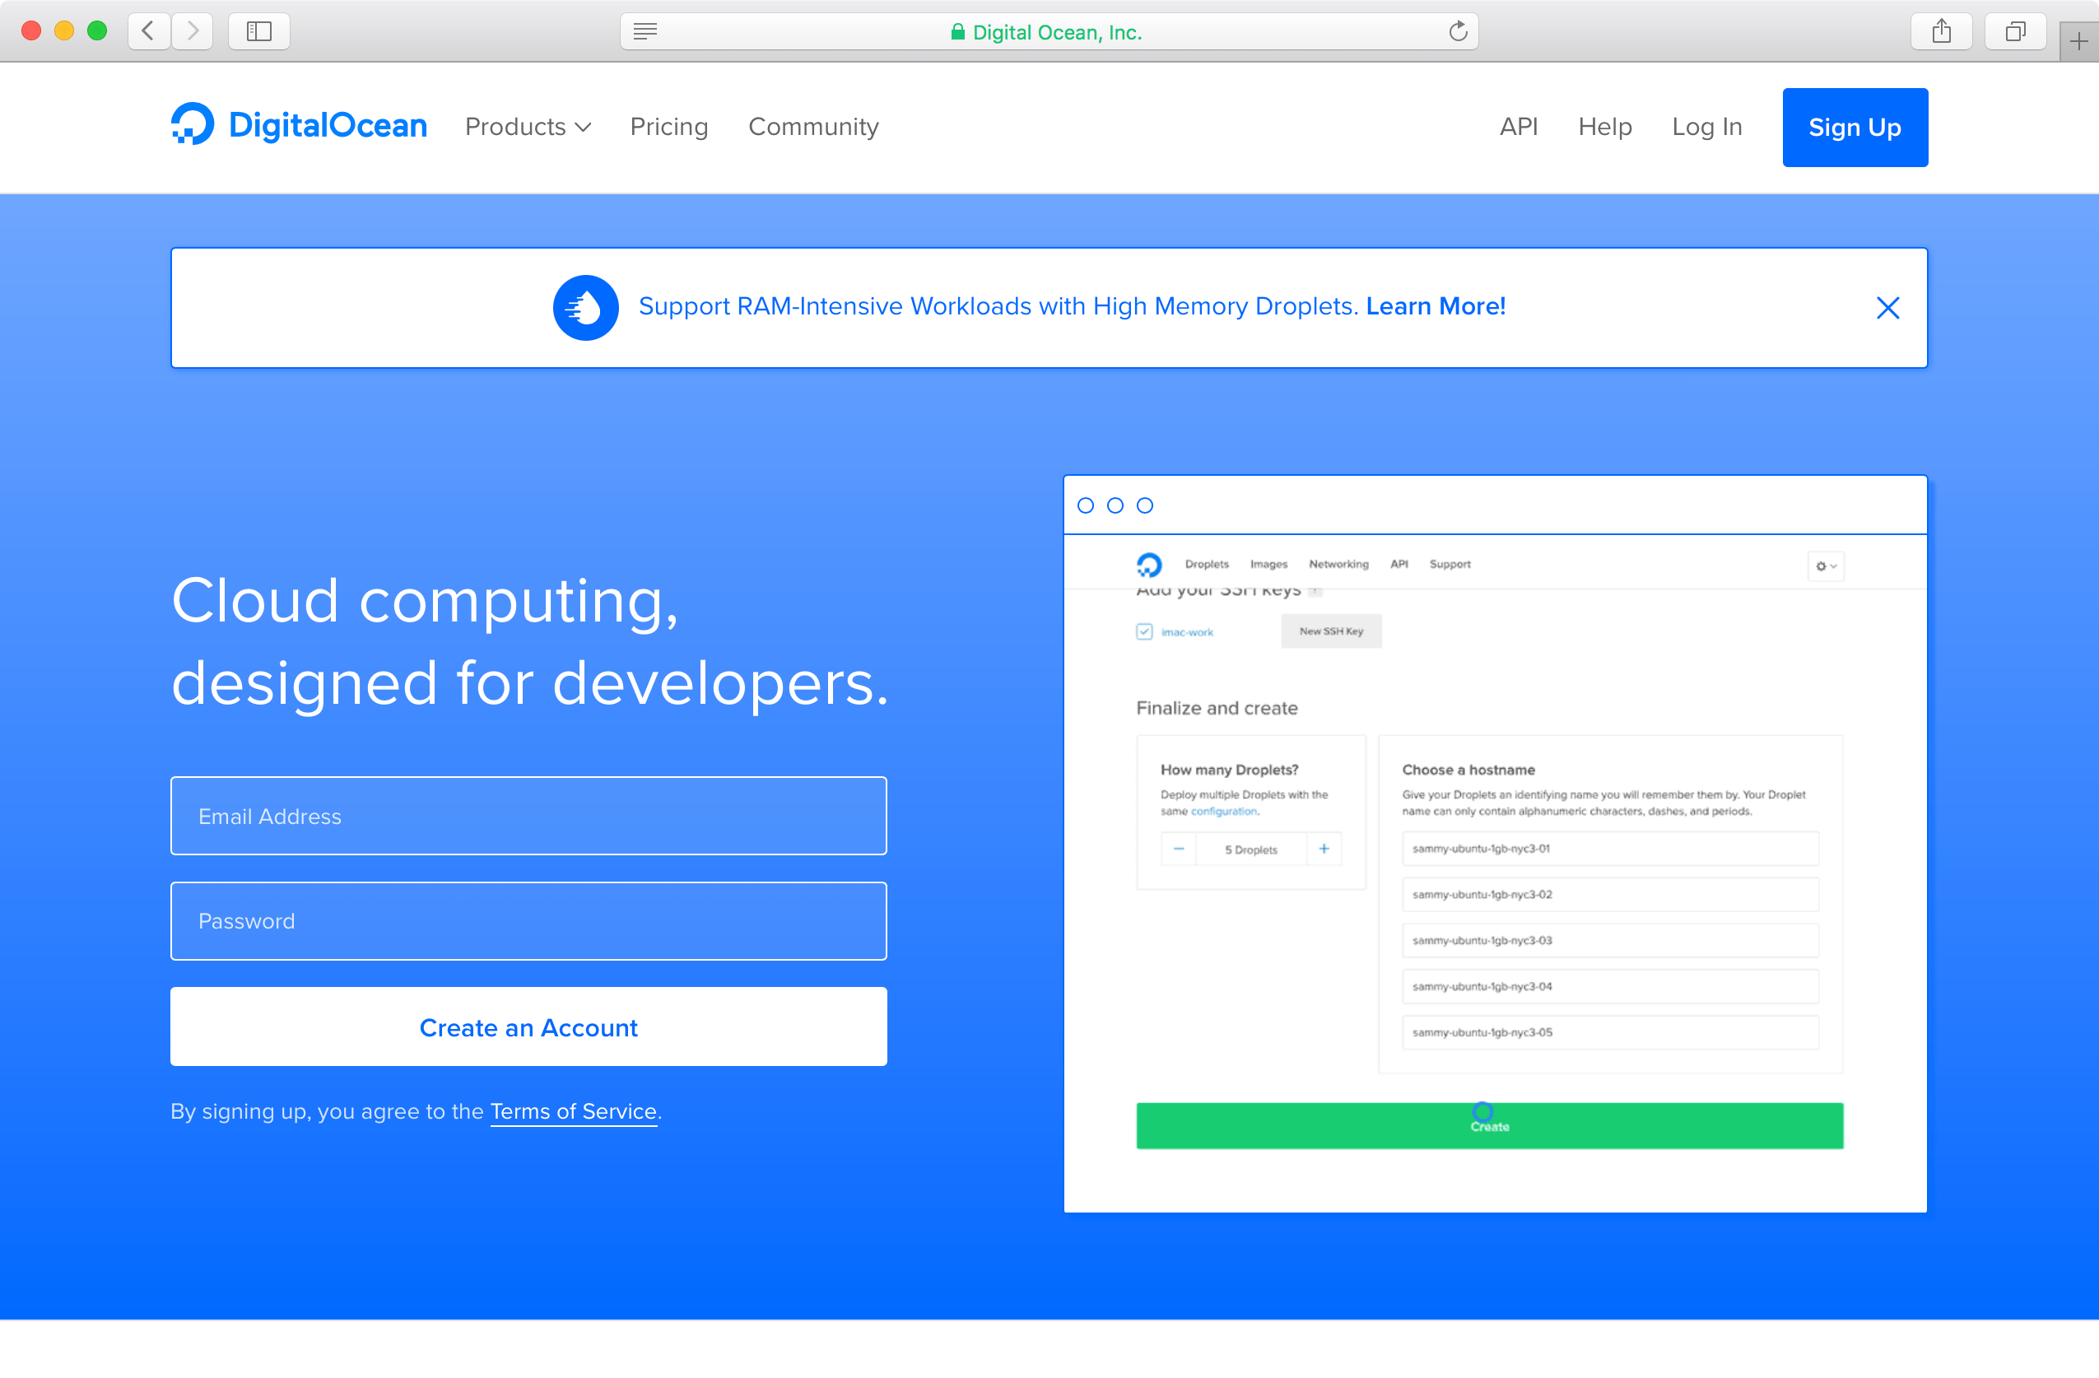Click the droplet icon in announcement banner
Screen dimensions: 2099x1378
coord(585,307)
